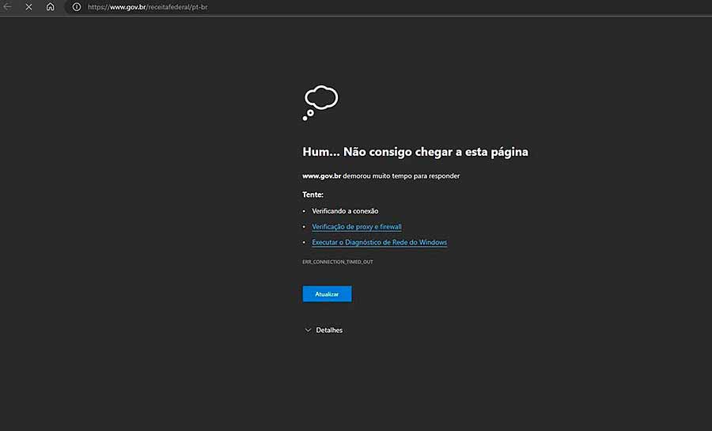Expand the Detalhes section chevron
The width and height of the screenshot is (712, 431).
click(308, 330)
